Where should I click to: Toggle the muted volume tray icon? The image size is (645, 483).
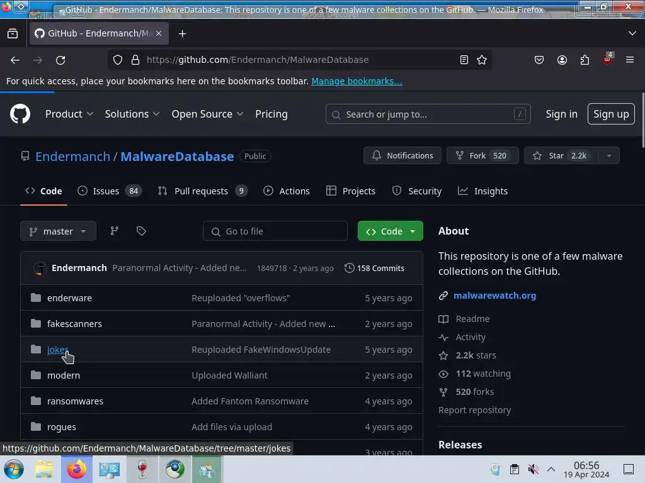pyautogui.click(x=533, y=469)
